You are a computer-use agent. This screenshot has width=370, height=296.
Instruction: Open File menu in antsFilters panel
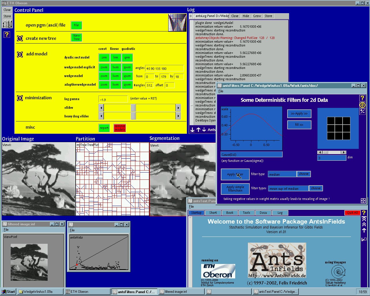click(221, 91)
